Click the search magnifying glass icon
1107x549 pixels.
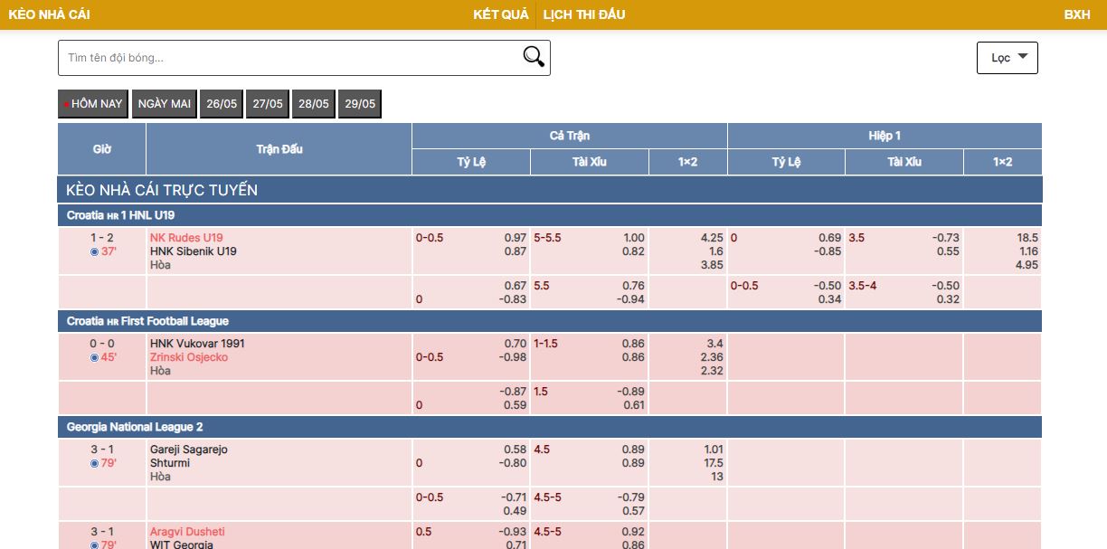tap(533, 56)
